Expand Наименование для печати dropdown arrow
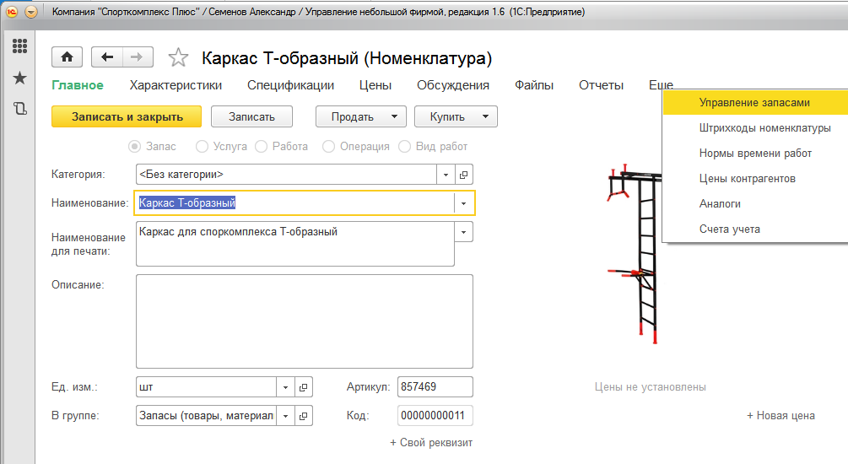This screenshot has width=848, height=464. click(463, 232)
